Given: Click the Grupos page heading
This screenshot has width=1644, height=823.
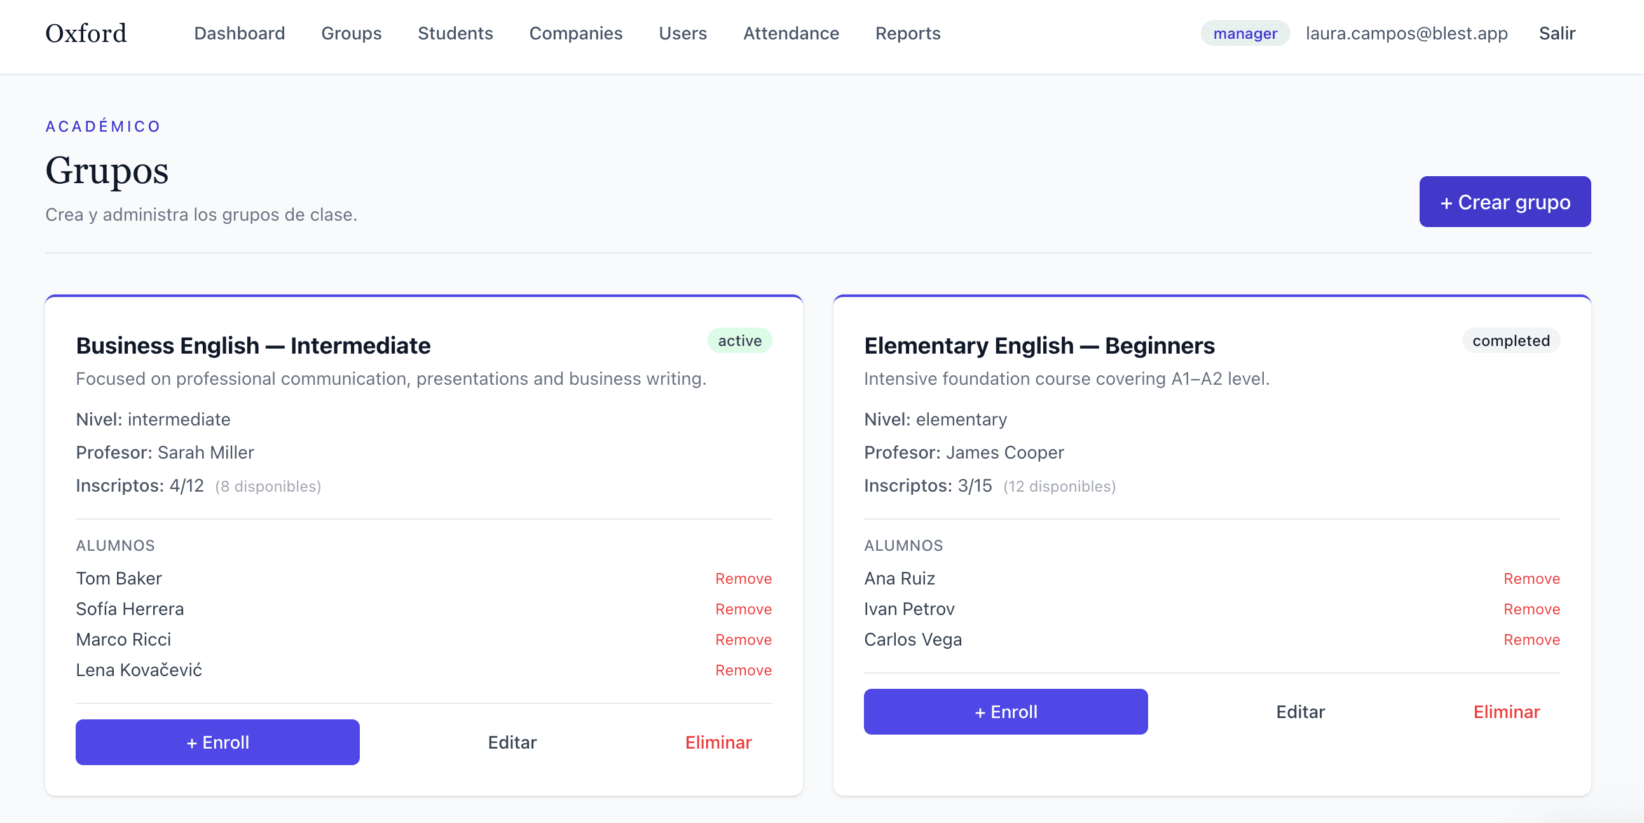Looking at the screenshot, I should [107, 170].
